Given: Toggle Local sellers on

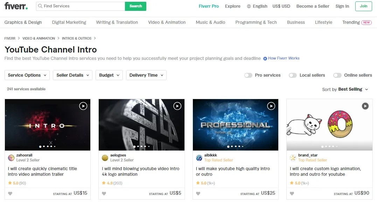Looking at the screenshot, I should (x=293, y=75).
